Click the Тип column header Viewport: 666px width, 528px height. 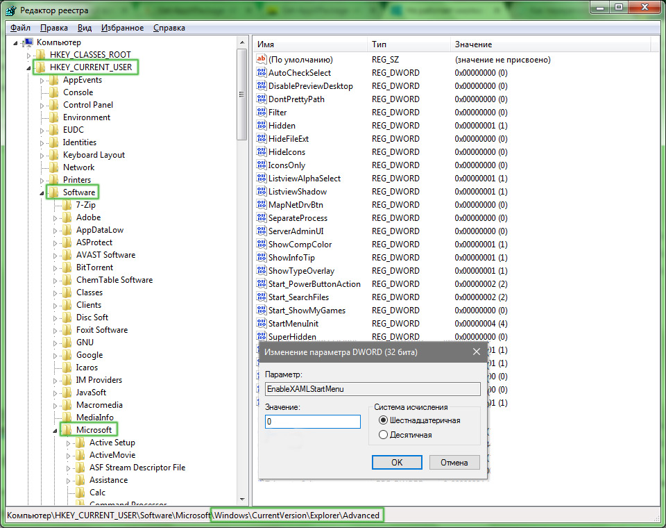379,44
